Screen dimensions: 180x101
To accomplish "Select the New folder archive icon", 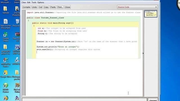I will click(17, 37).
